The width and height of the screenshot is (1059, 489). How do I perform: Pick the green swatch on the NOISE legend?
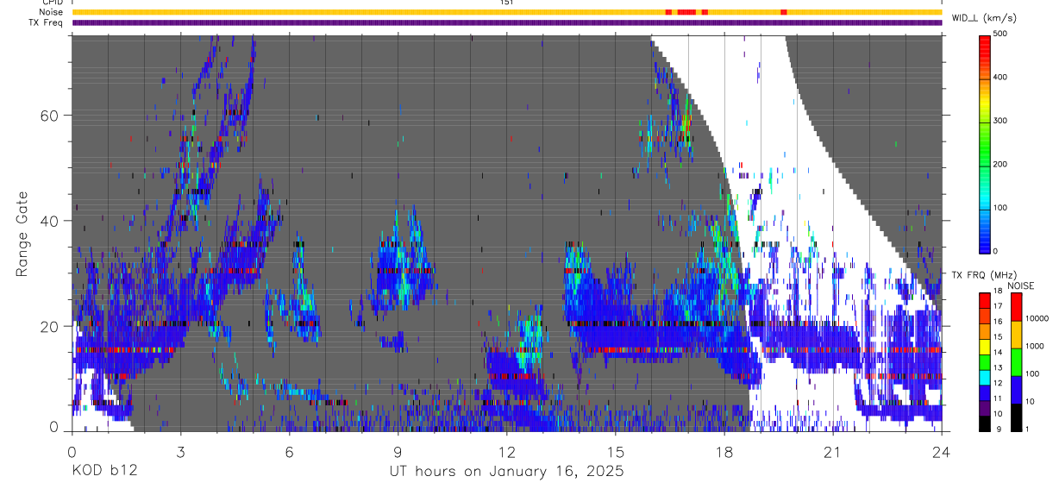click(x=1017, y=362)
